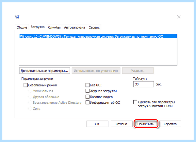Check Сделать эти параметры загрузки постоянными

[135, 102]
